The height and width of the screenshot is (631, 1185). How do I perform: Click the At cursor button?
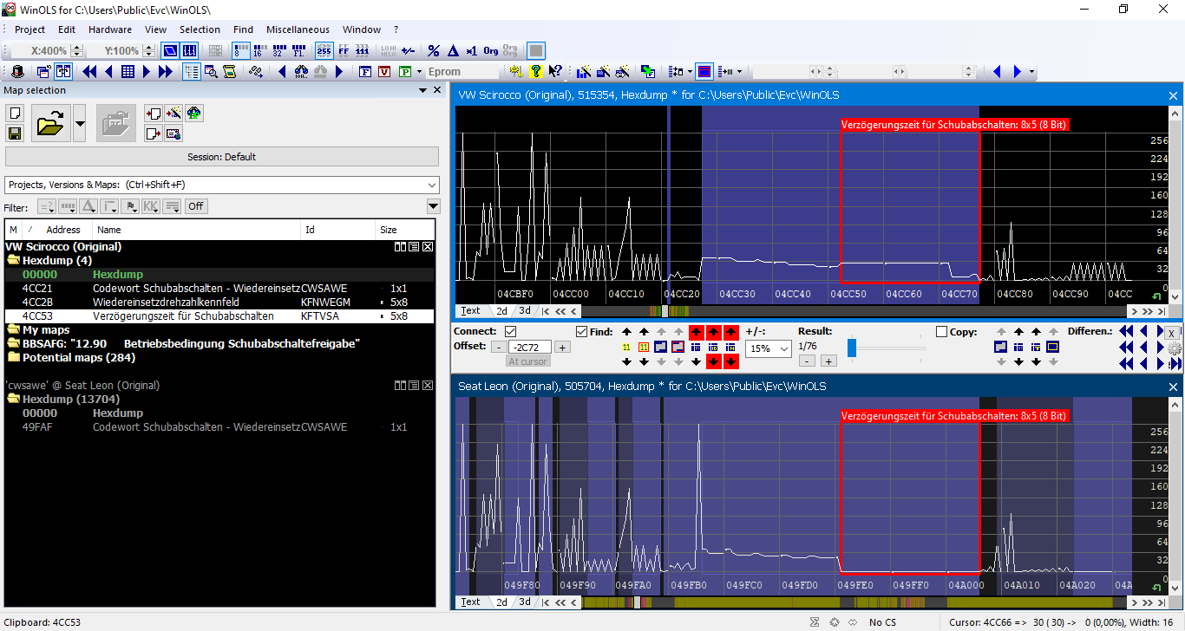527,361
